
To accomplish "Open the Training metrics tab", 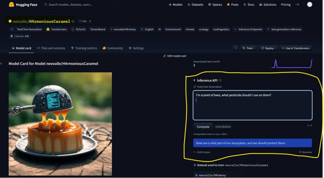I will tap(84, 48).
